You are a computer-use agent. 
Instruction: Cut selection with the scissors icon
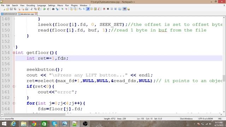click(x=31, y=9)
